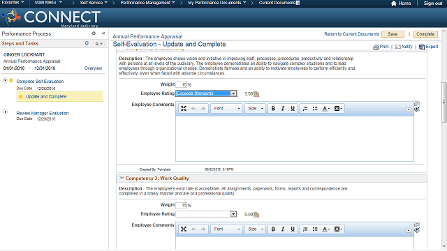The image size is (447, 251).
Task: Select Update and Complete task
Action: click(x=46, y=97)
